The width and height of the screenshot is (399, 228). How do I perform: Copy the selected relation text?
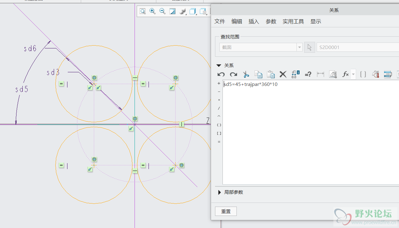(x=258, y=74)
